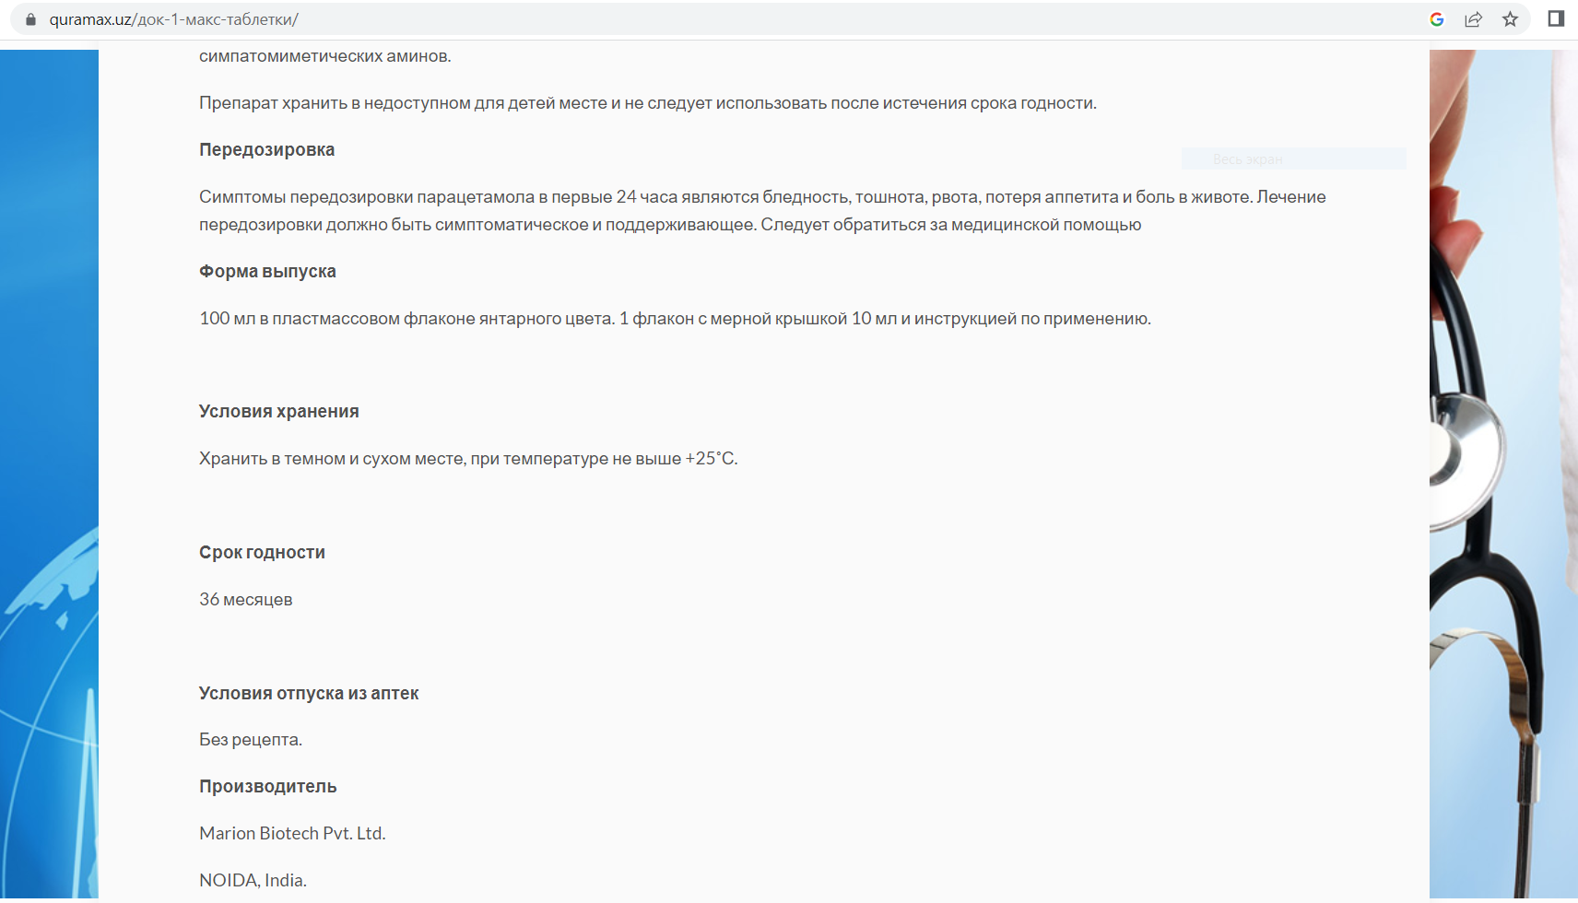Open the browser side panel icon
The height and width of the screenshot is (903, 1578).
(x=1556, y=19)
